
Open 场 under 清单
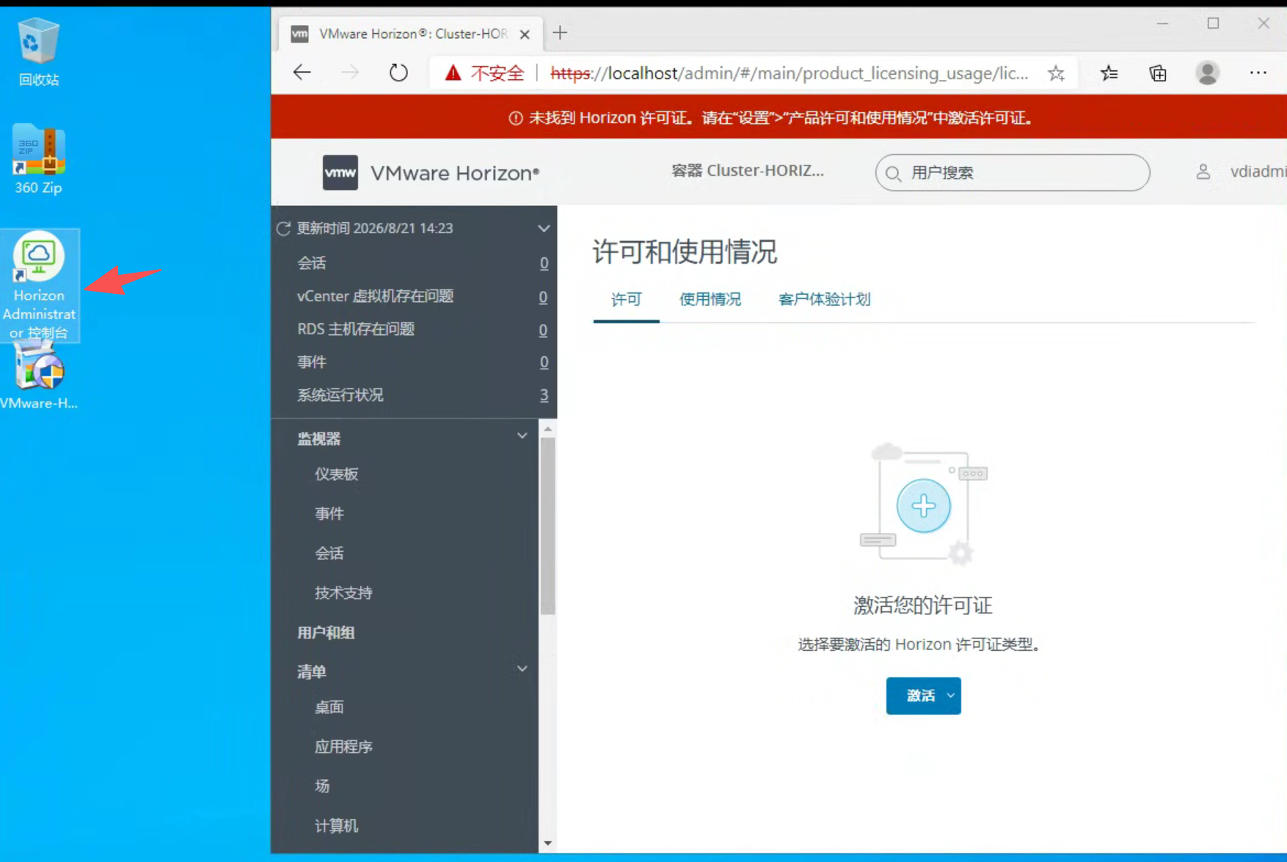(x=322, y=787)
